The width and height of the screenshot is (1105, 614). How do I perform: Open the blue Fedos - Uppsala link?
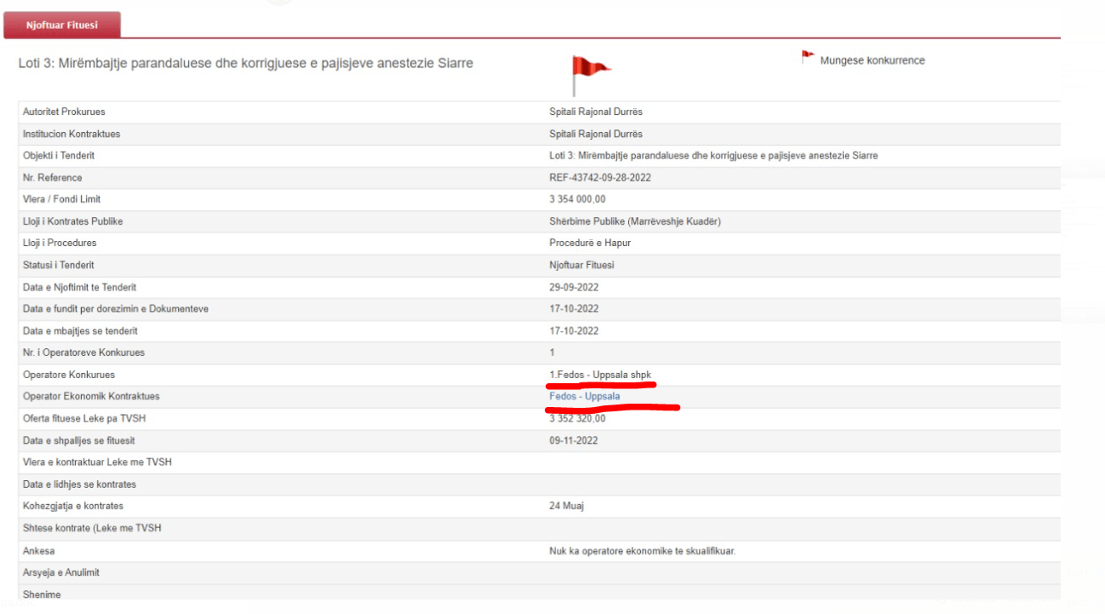click(584, 397)
